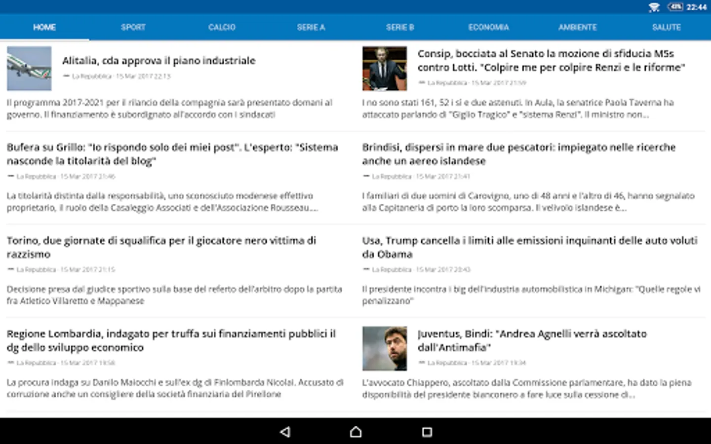711x444 pixels.
Task: Open the SERIE B tab
Action: pyautogui.click(x=400, y=27)
